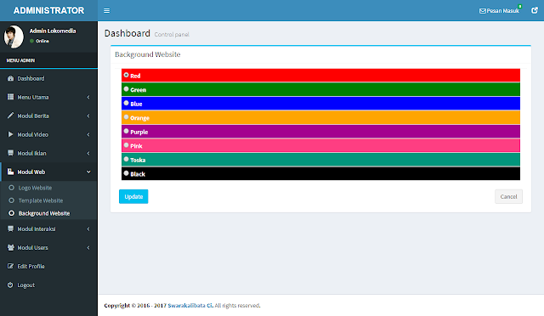544x316 pixels.
Task: Click the Online status text
Action: point(42,41)
